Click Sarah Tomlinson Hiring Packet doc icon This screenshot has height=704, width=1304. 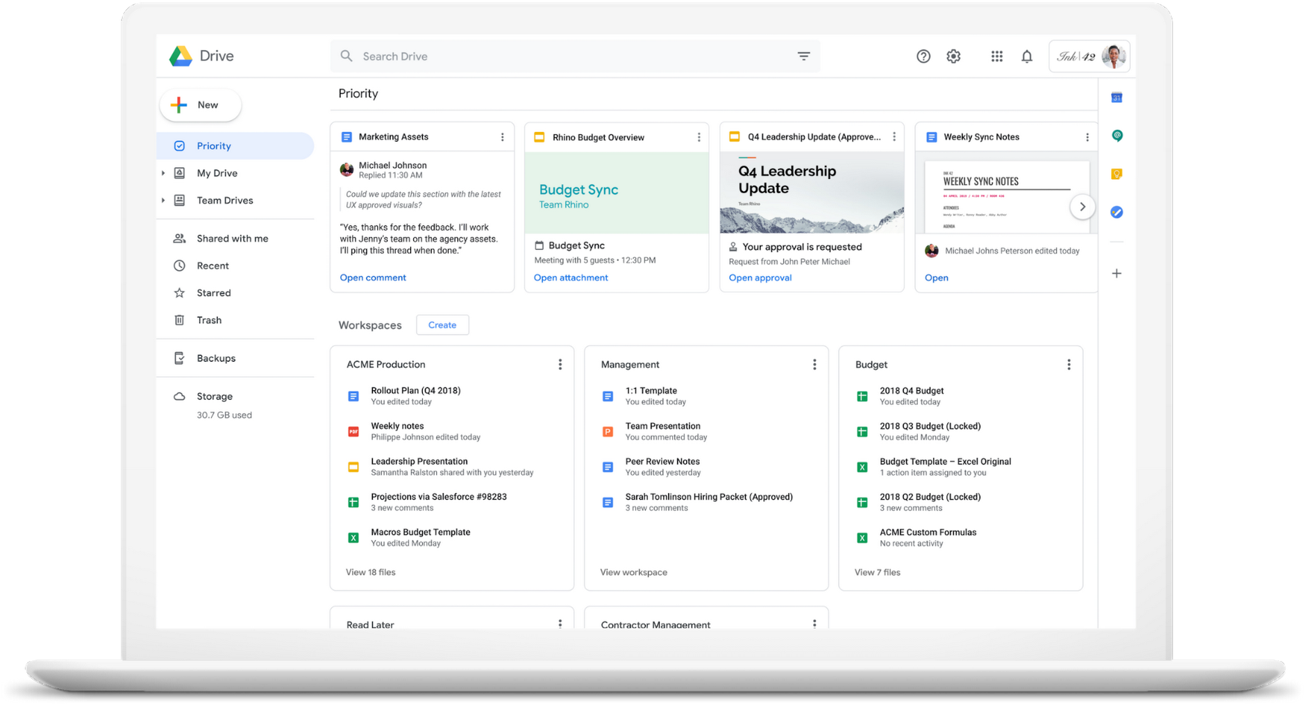(608, 503)
